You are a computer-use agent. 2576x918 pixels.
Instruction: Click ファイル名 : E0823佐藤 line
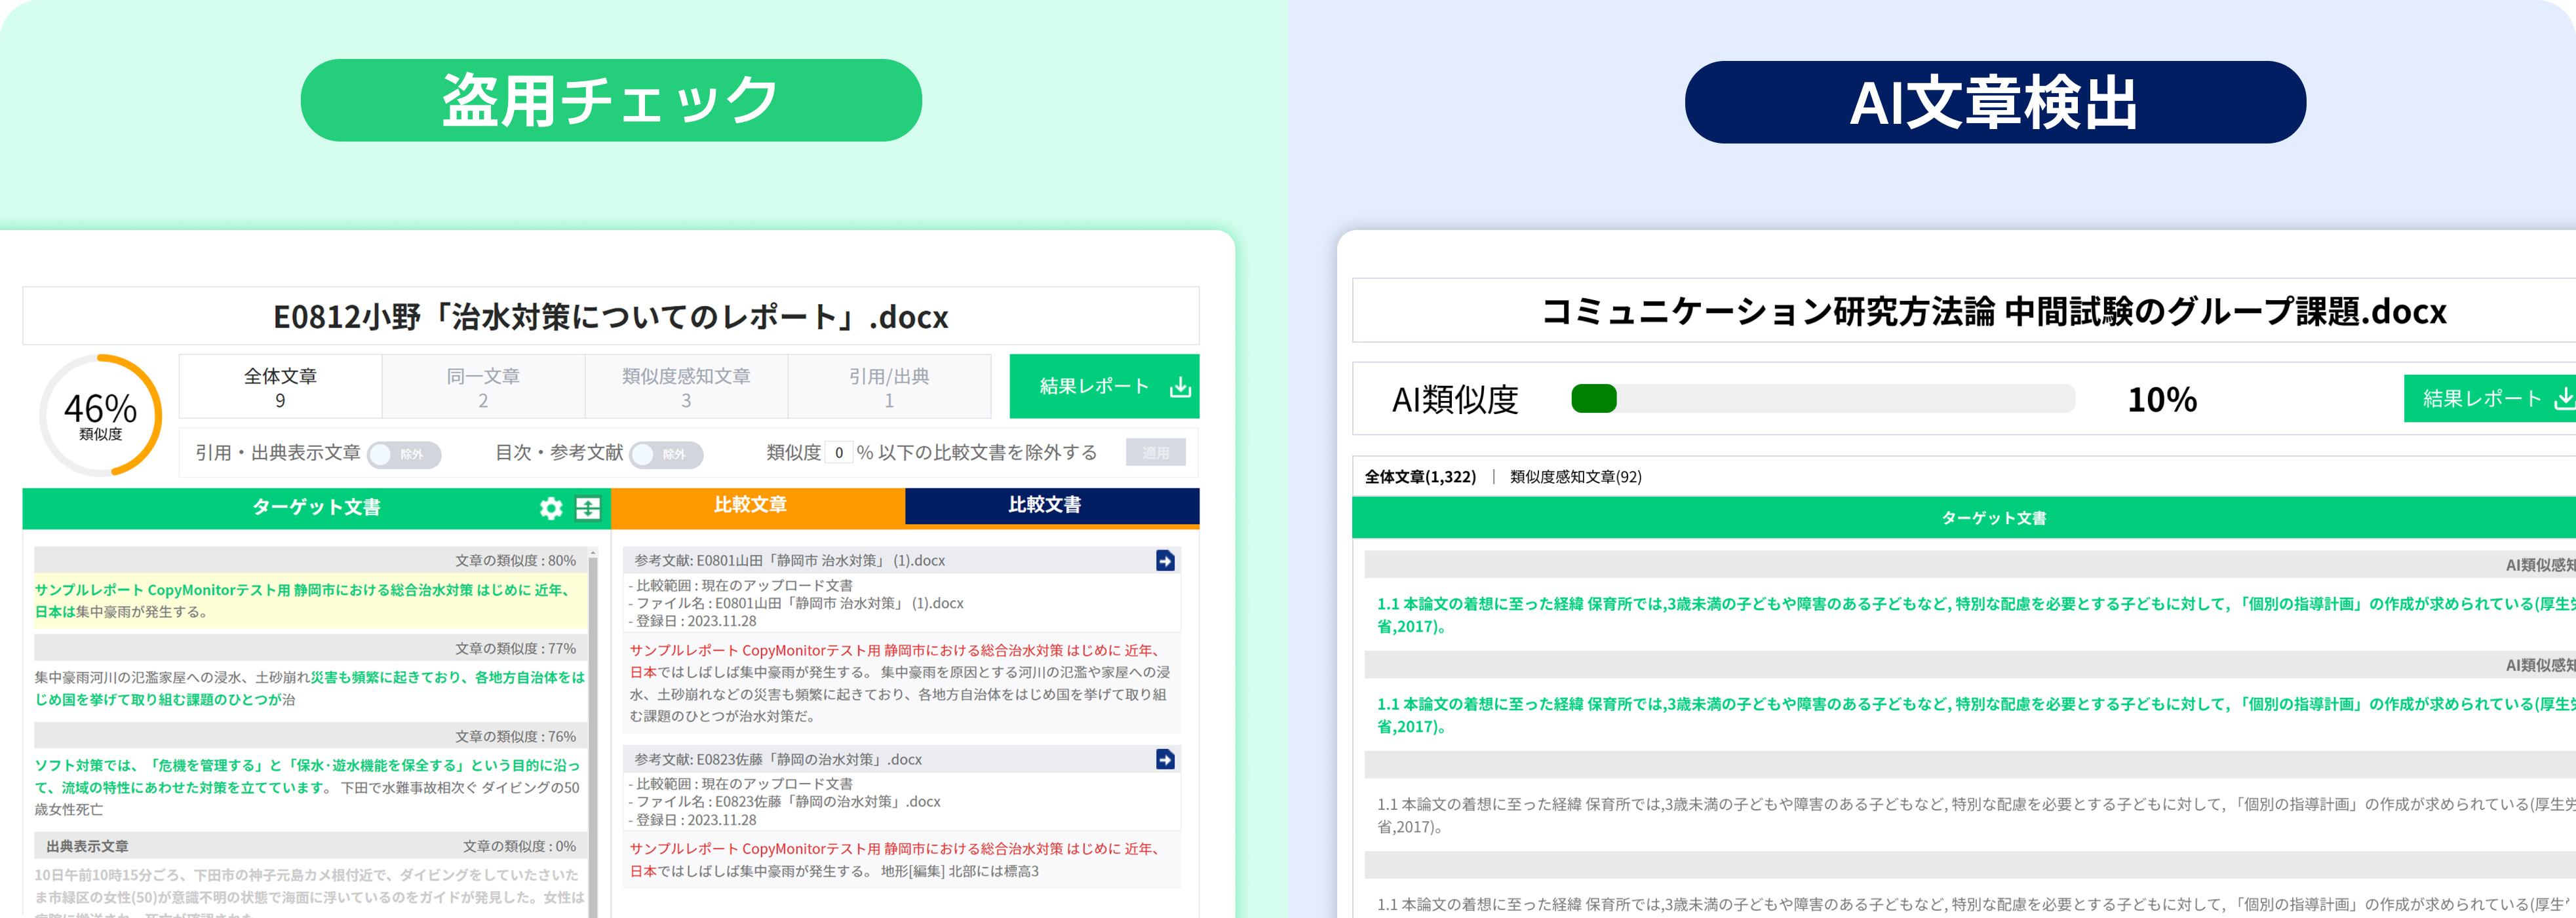tap(784, 802)
